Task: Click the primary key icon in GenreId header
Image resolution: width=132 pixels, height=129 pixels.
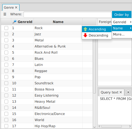Action: click(14, 22)
